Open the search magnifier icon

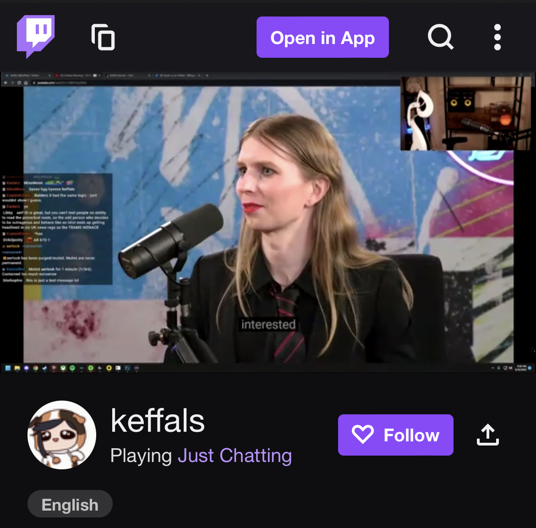coord(441,37)
